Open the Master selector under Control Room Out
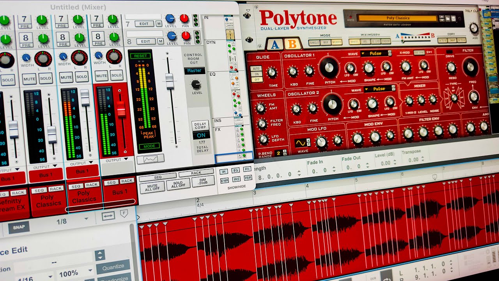The width and height of the screenshot is (499, 281). click(x=194, y=71)
